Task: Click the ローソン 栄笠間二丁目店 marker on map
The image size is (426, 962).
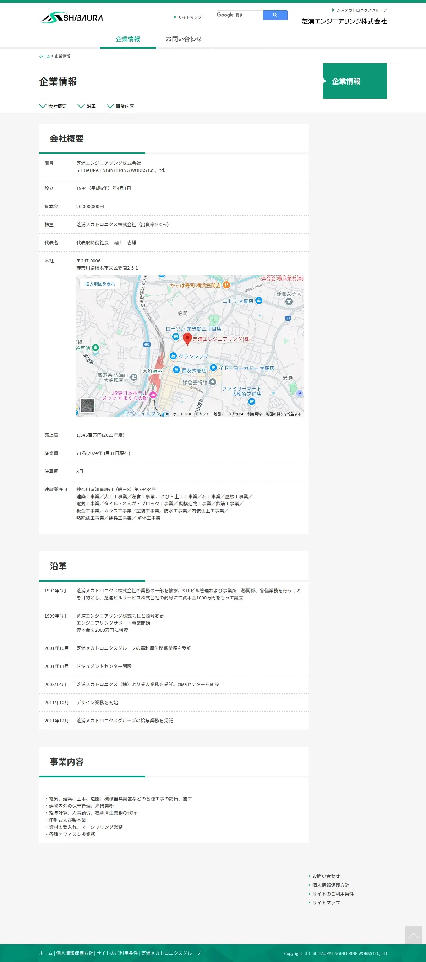Action: (x=175, y=337)
